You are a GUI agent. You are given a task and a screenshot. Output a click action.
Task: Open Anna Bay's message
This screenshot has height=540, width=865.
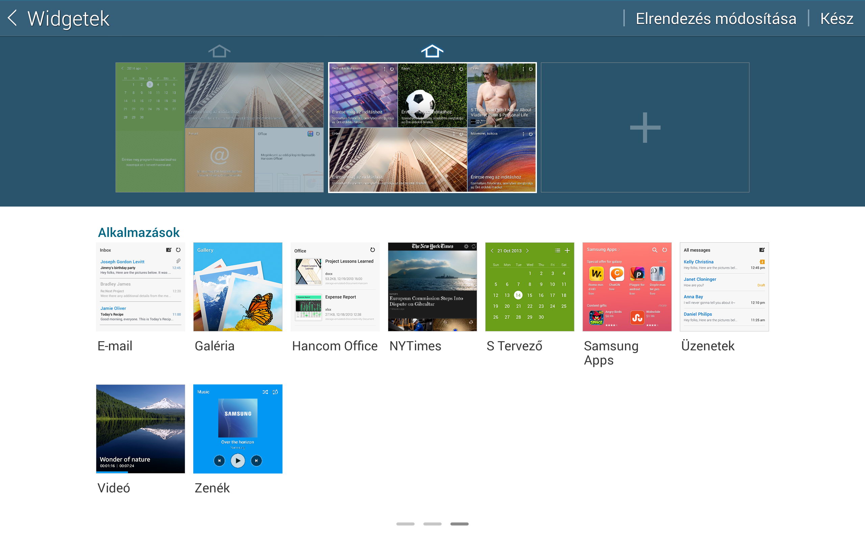pos(724,300)
